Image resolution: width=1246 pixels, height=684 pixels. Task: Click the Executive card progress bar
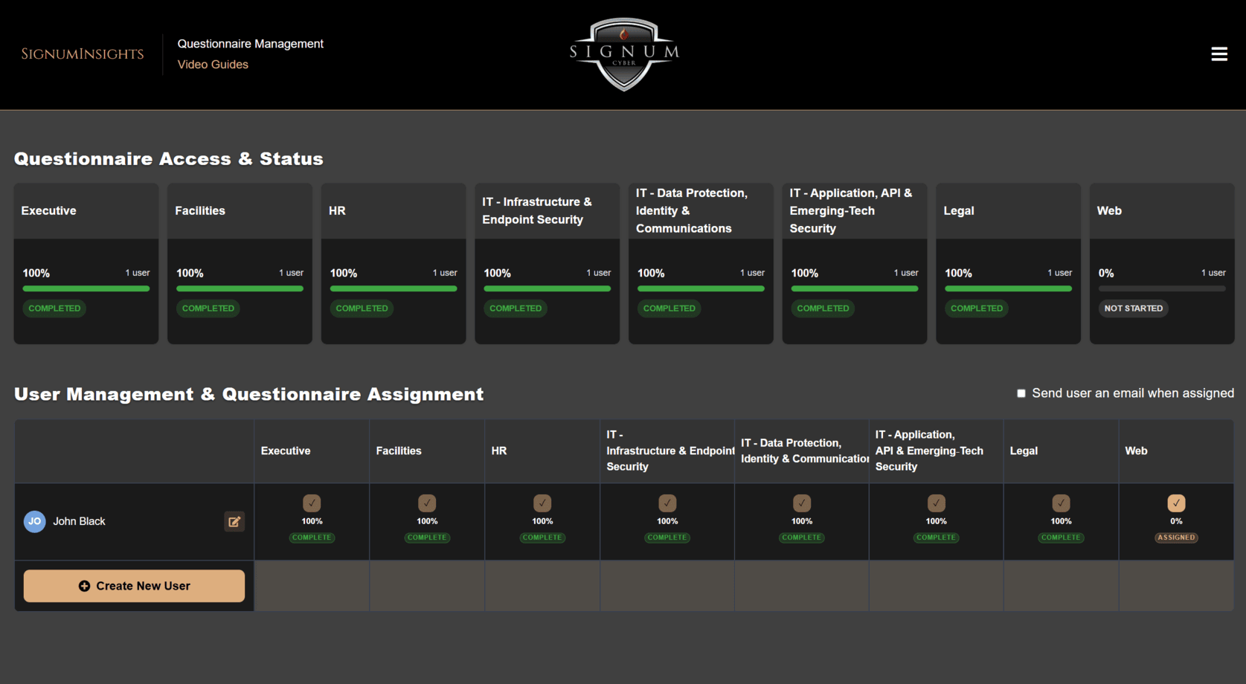(86, 288)
